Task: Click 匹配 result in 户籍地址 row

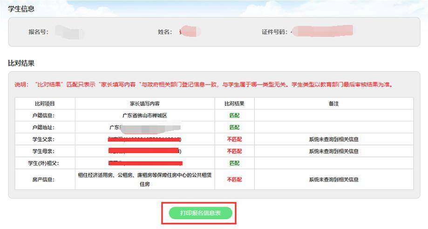Action: point(234,127)
